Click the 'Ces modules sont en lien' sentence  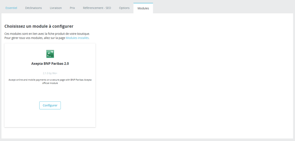pyautogui.click(x=47, y=34)
